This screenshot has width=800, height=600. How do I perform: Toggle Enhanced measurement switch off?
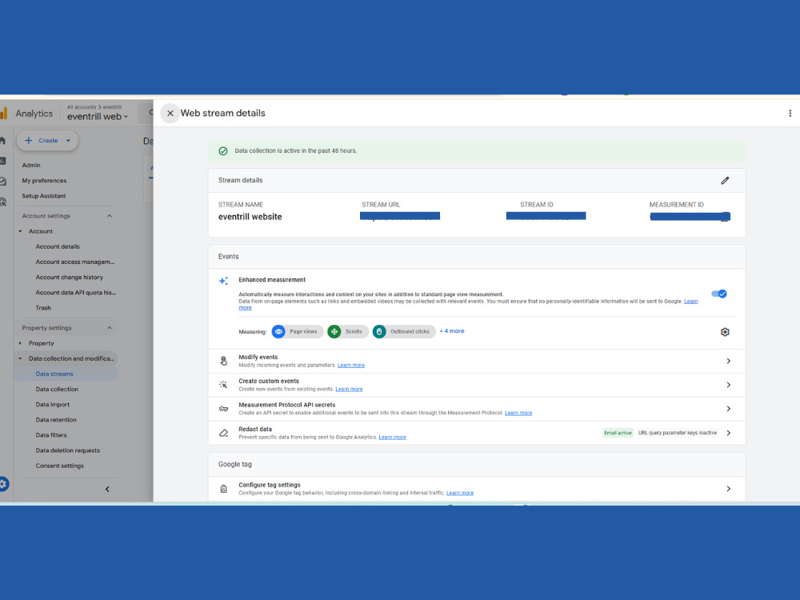click(x=719, y=294)
